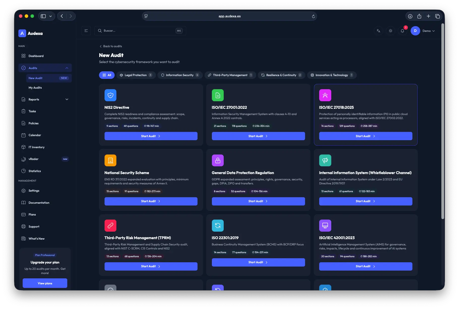The image size is (459, 309).
Task: Filter by Third-Party Management category
Action: pyautogui.click(x=230, y=75)
